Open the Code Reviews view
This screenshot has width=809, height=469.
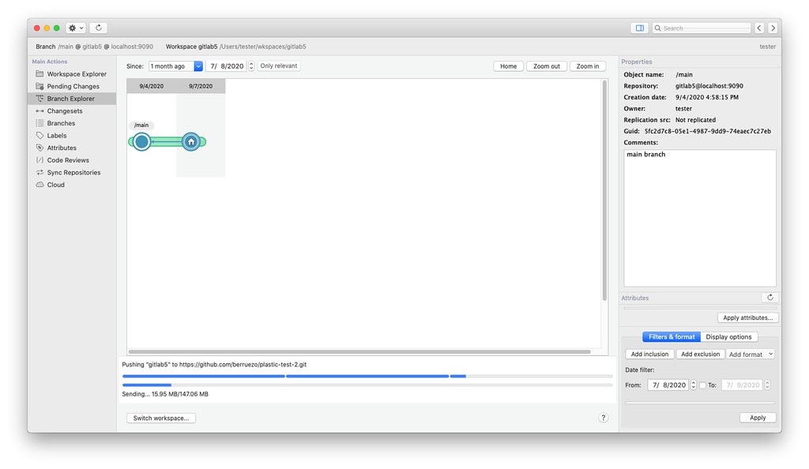(x=70, y=159)
